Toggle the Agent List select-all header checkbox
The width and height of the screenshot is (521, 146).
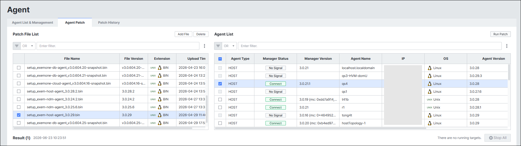220,59
